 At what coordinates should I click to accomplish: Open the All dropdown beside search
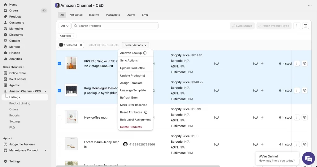65,26
